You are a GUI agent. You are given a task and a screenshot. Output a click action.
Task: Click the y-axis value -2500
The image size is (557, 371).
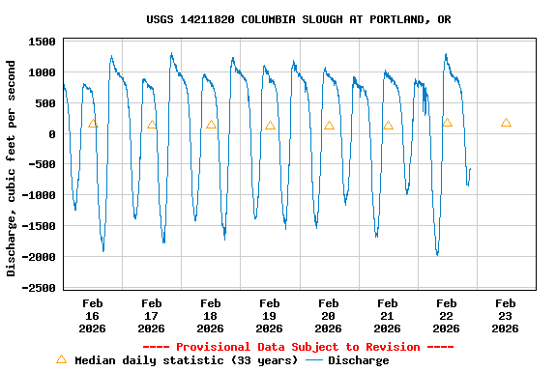point(39,288)
